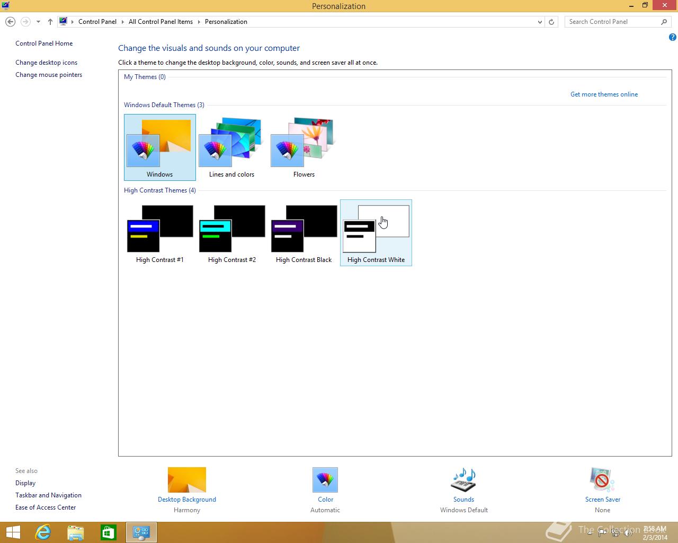
Task: Open the Color settings icon
Action: 325,480
